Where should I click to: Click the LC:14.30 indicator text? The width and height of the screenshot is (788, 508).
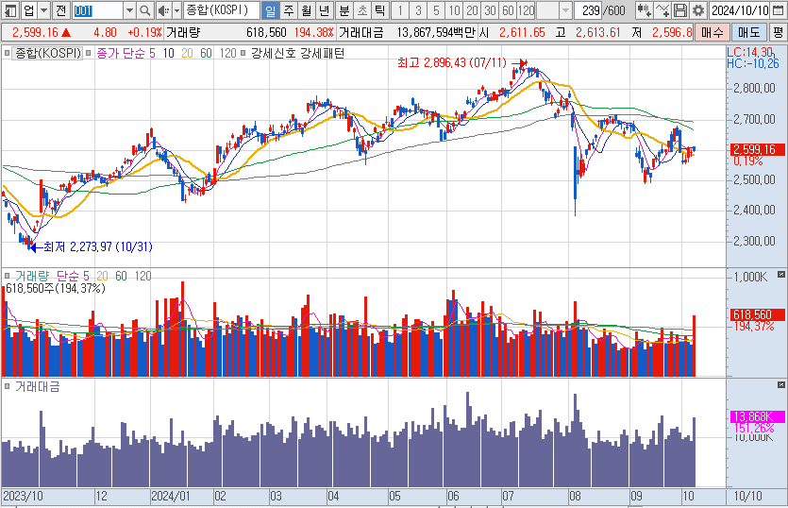(750, 52)
